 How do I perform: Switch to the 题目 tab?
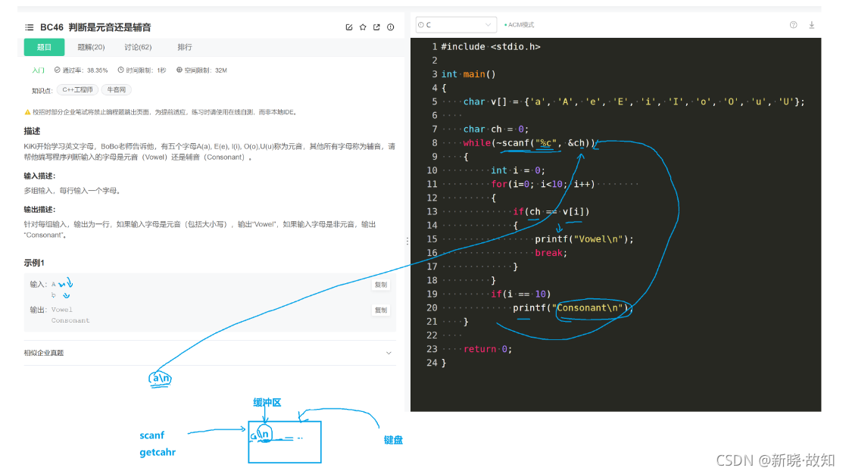tap(44, 48)
